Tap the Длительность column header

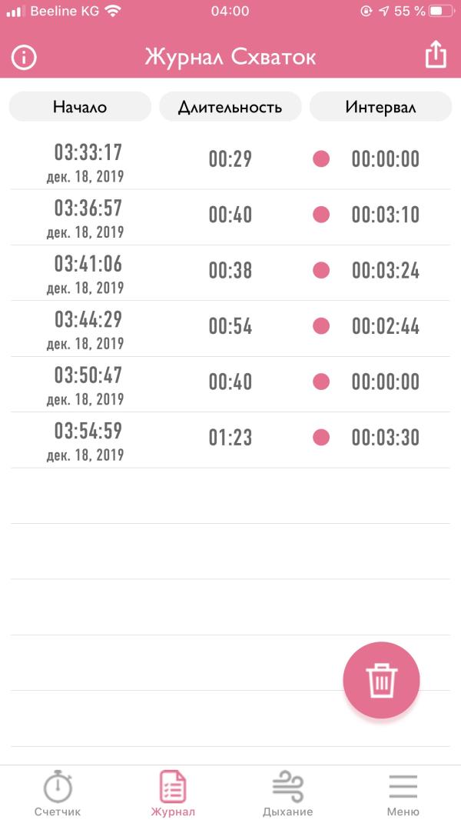pyautogui.click(x=230, y=107)
